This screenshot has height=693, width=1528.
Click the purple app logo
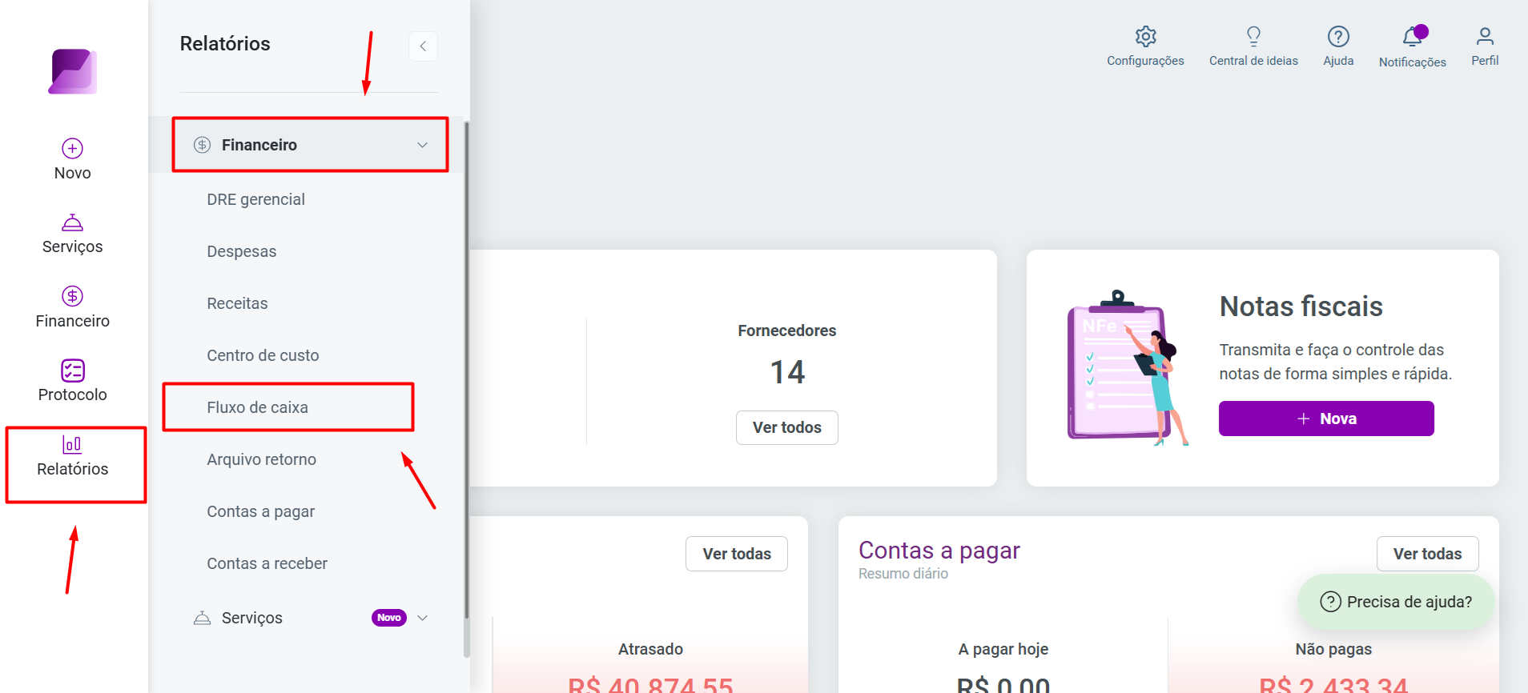(73, 71)
